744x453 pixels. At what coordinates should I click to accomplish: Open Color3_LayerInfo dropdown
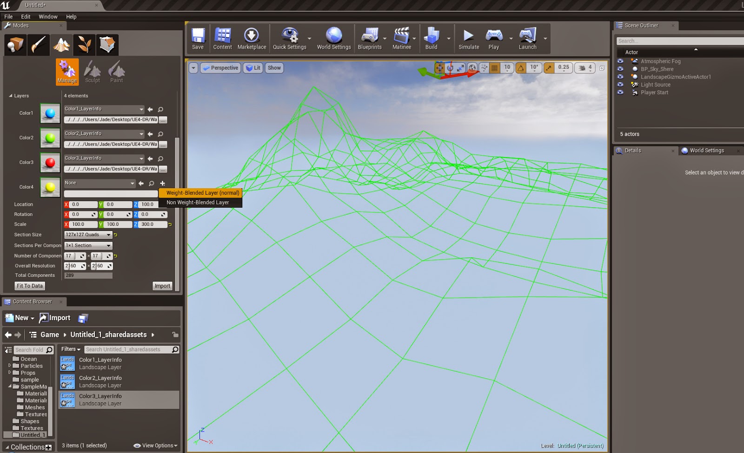point(104,158)
